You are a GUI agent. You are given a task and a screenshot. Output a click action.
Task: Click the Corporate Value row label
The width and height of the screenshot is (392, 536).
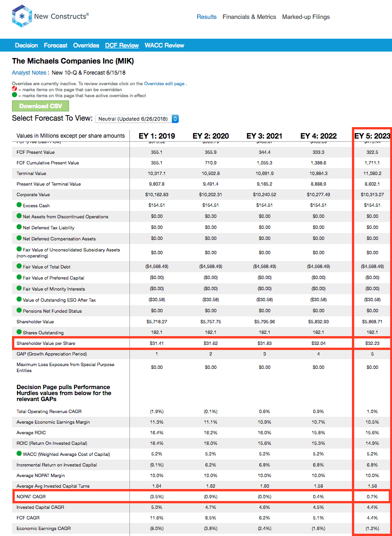(33, 195)
